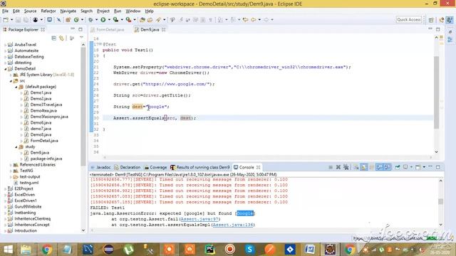Expand Referenced Libraries node

coord(11,165)
